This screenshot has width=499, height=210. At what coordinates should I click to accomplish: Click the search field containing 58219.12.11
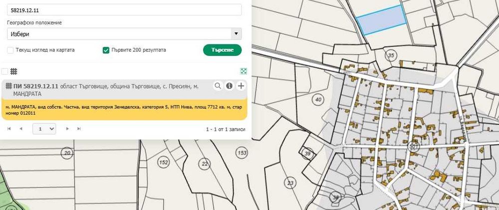point(124,10)
